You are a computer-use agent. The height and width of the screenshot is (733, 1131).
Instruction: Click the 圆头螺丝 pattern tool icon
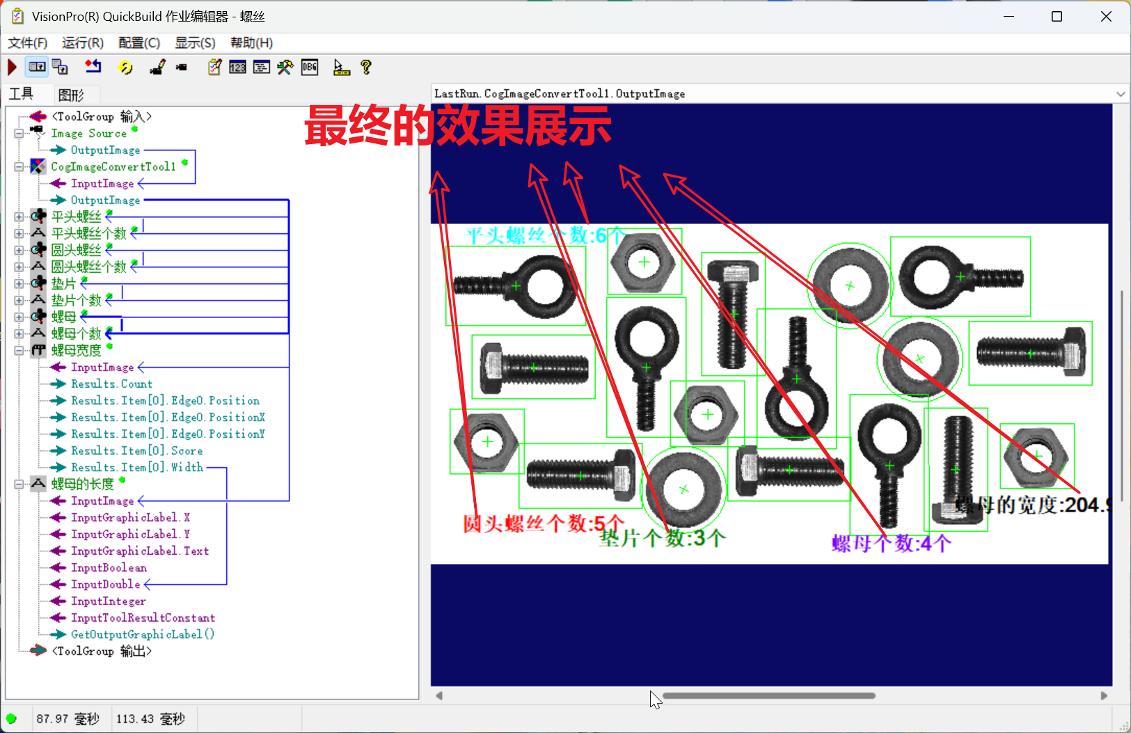click(x=38, y=250)
